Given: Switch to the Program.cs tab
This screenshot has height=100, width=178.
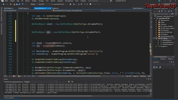Looking at the screenshot, I should pyautogui.click(x=55, y=8).
